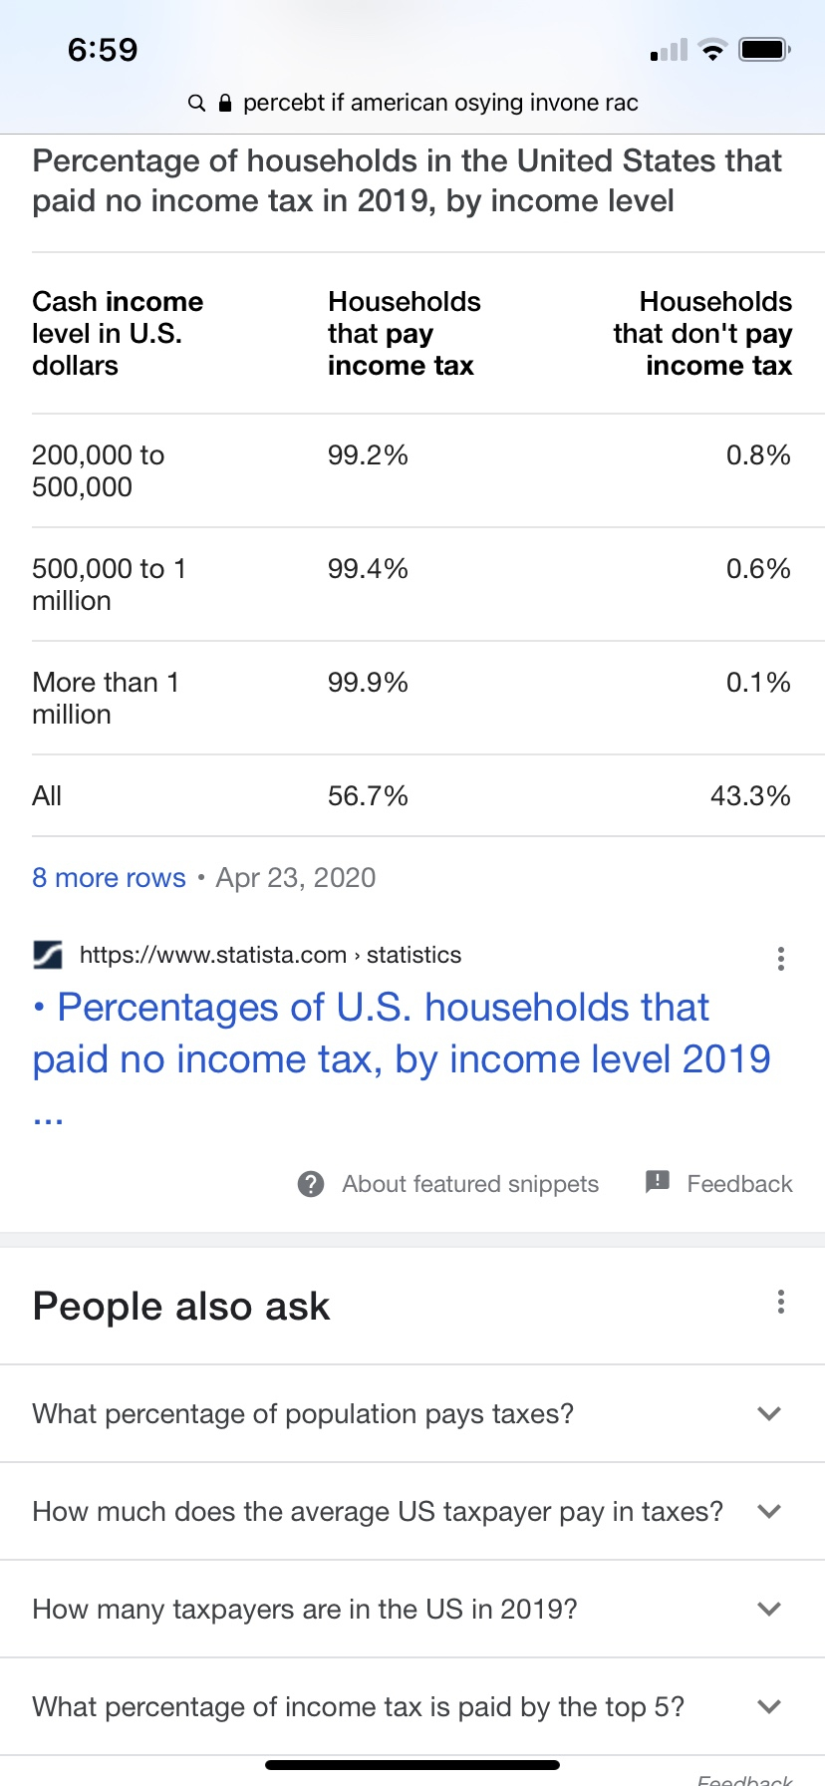Tap the search query text in address bar

(440, 103)
